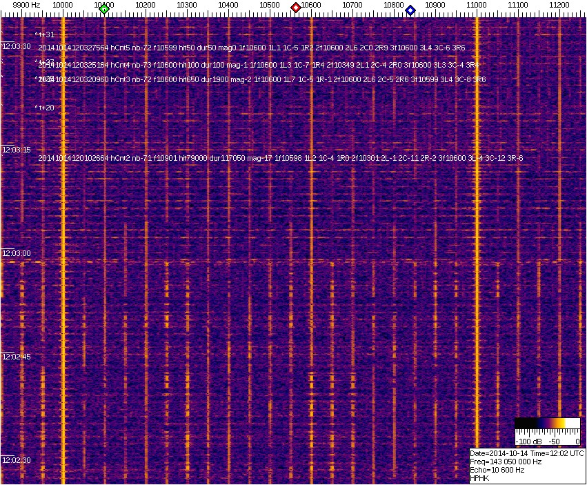Viewport: 587px width, 485px height.
Task: Click the 11000 Hz ruler label
Action: [x=477, y=5]
